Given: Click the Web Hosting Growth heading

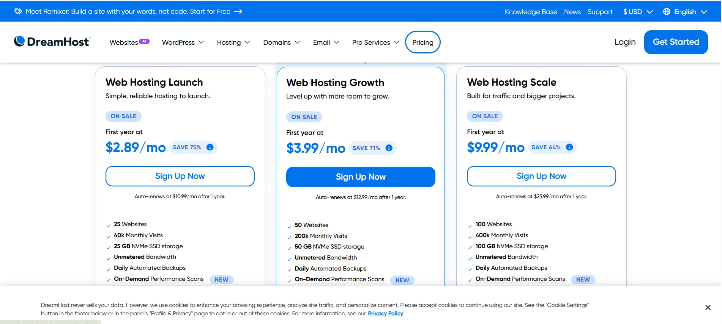Looking at the screenshot, I should click(335, 83).
